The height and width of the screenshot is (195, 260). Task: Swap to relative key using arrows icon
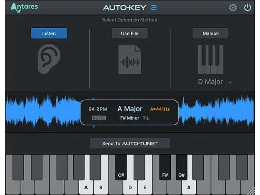pyautogui.click(x=146, y=118)
